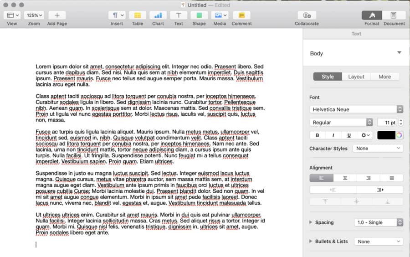Viewport: 410px width, 257px height.
Task: Click "Suspendisse" starting the fourth paragraph
Action: pos(51,173)
